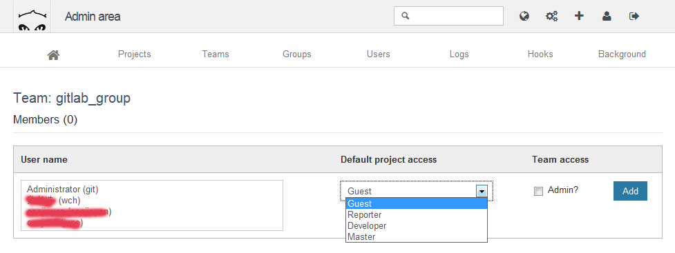Viewport: 675px width, 253px height.
Task: Open the Hooks tab
Action: pos(540,54)
